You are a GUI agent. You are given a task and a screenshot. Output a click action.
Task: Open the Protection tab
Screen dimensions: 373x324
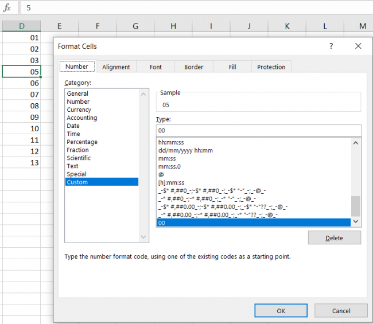pos(271,67)
